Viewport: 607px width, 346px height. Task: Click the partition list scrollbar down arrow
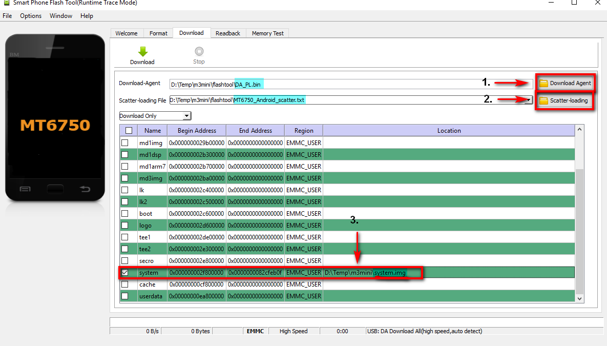point(580,298)
